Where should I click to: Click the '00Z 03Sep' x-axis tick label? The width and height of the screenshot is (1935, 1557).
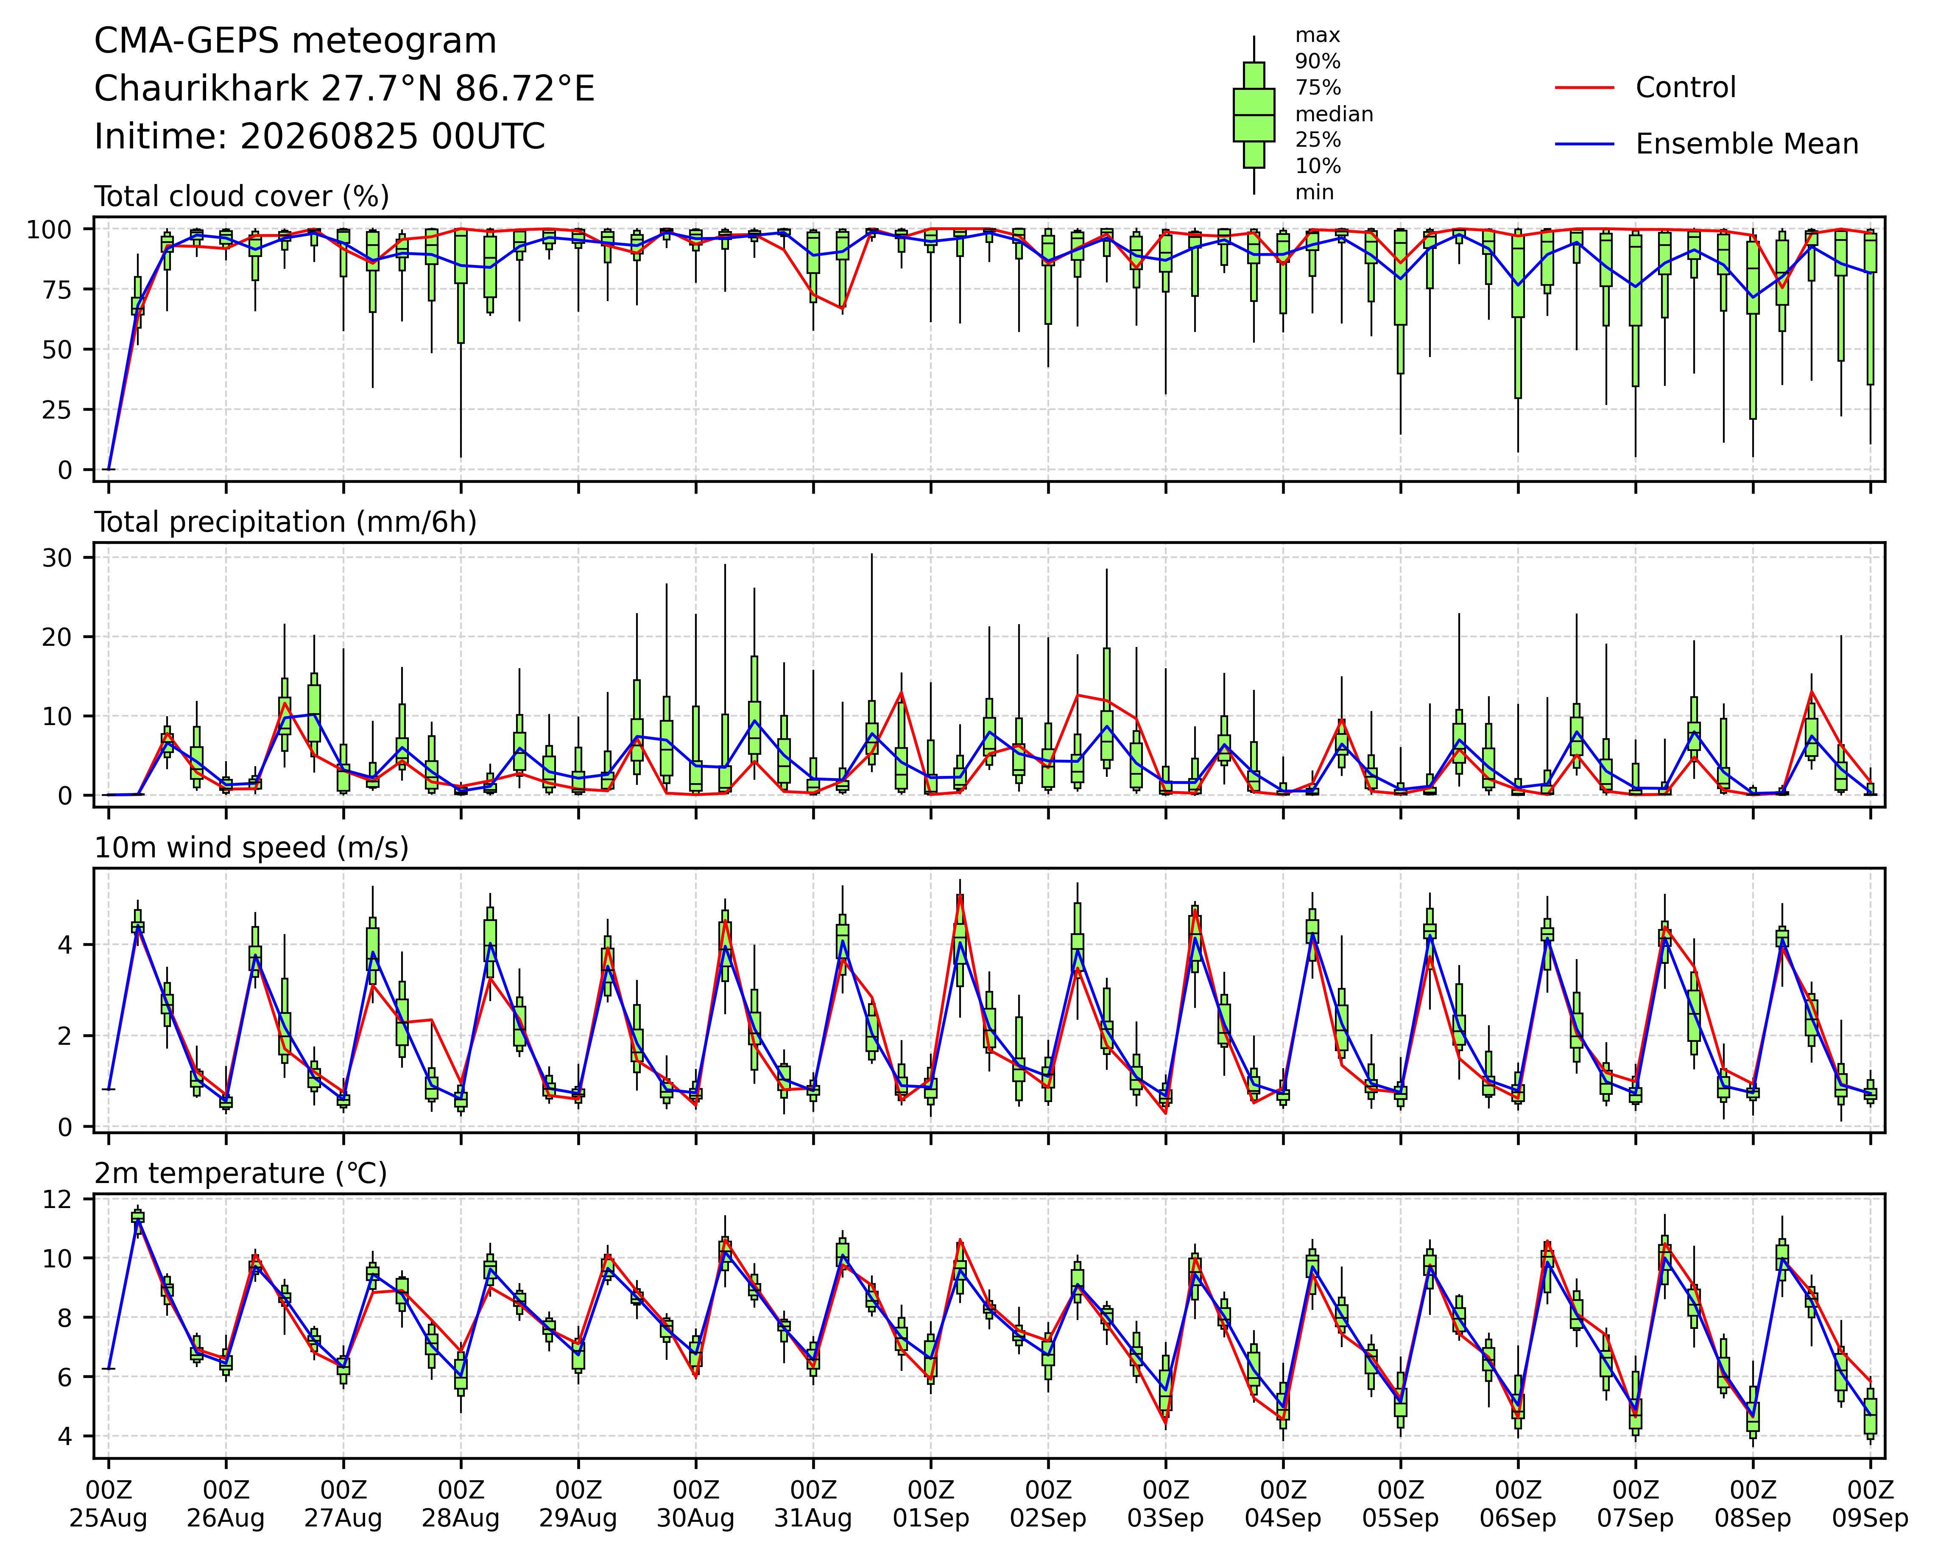1166,1504
